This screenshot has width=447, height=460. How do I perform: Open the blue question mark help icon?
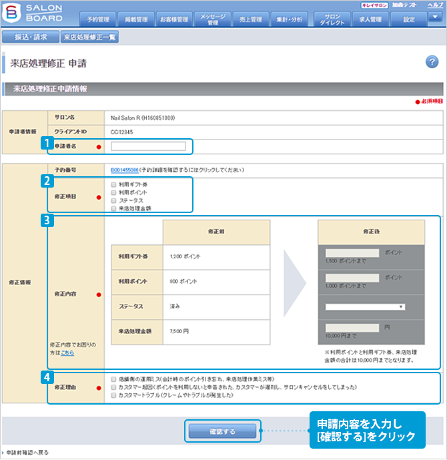click(431, 62)
